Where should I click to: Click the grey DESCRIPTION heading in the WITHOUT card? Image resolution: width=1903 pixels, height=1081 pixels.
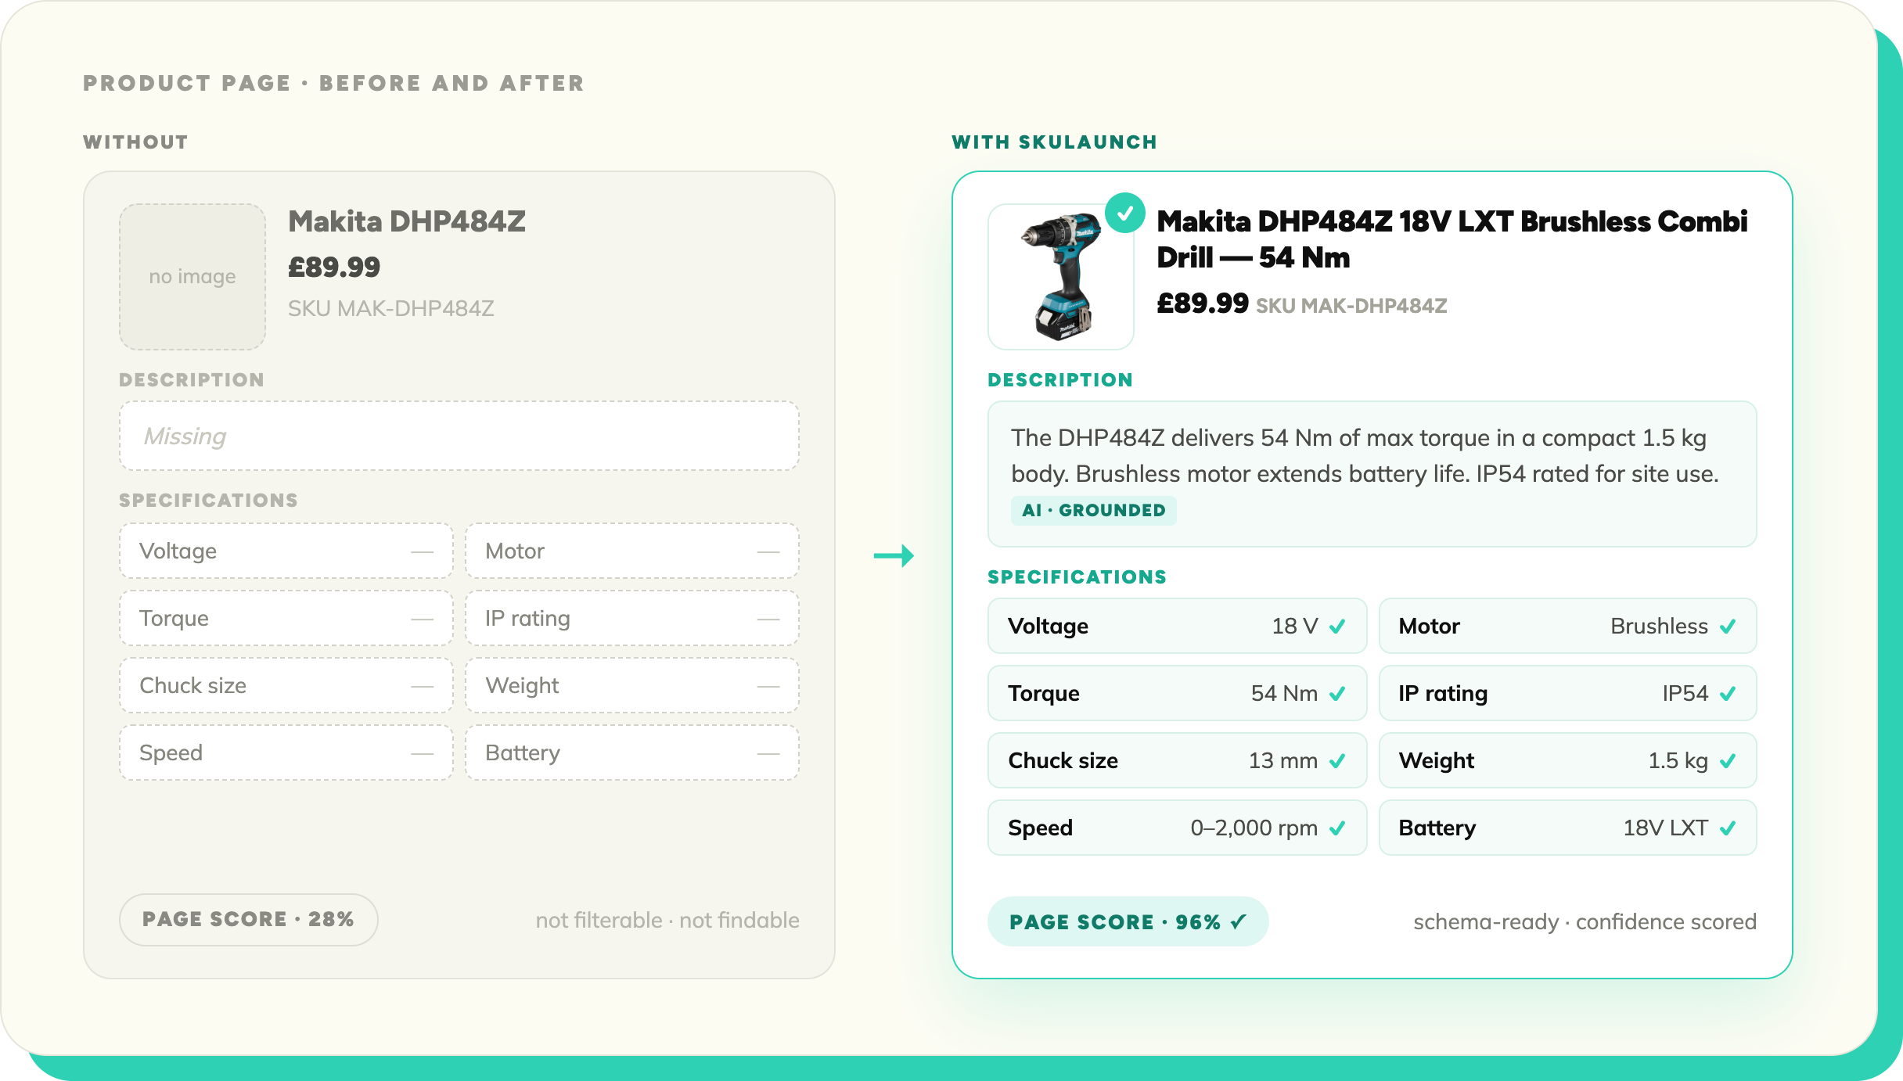pyautogui.click(x=192, y=379)
